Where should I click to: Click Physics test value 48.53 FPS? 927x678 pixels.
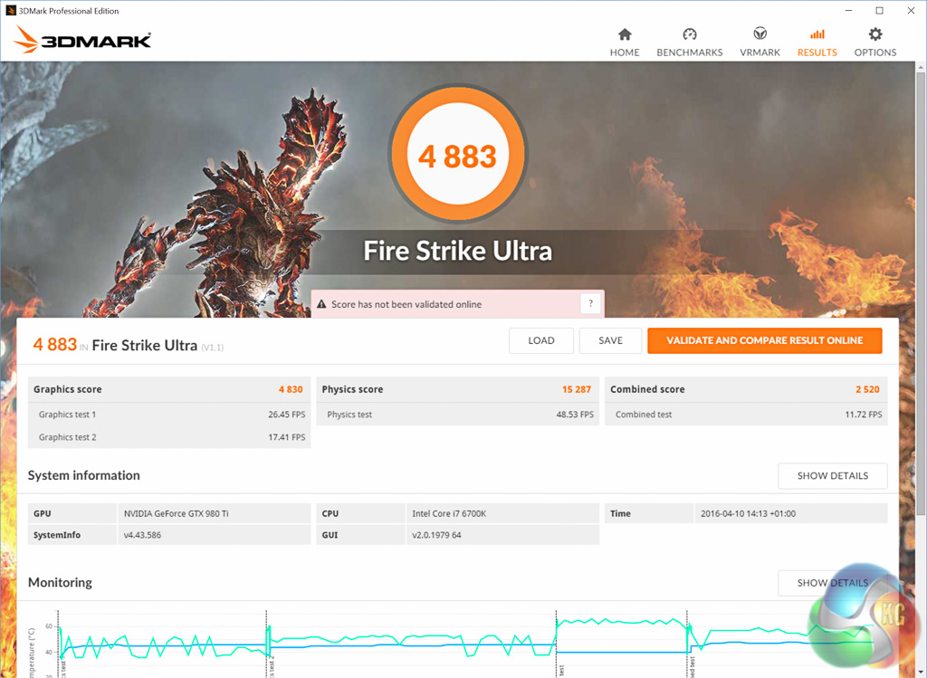pos(575,415)
